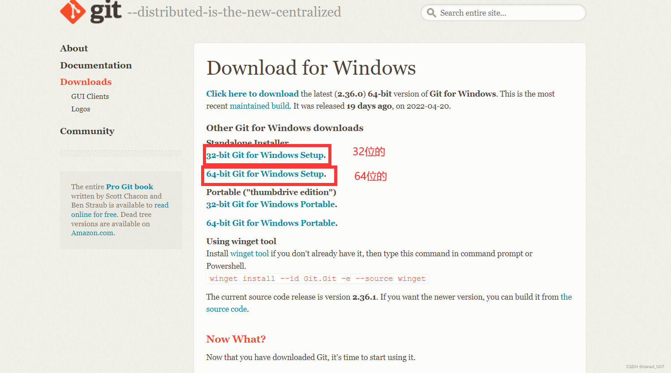This screenshot has height=373, width=671.
Task: Click the search magnifier icon
Action: point(431,13)
